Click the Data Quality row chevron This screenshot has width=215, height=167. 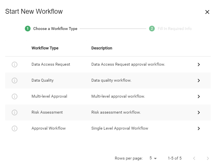tap(199, 81)
